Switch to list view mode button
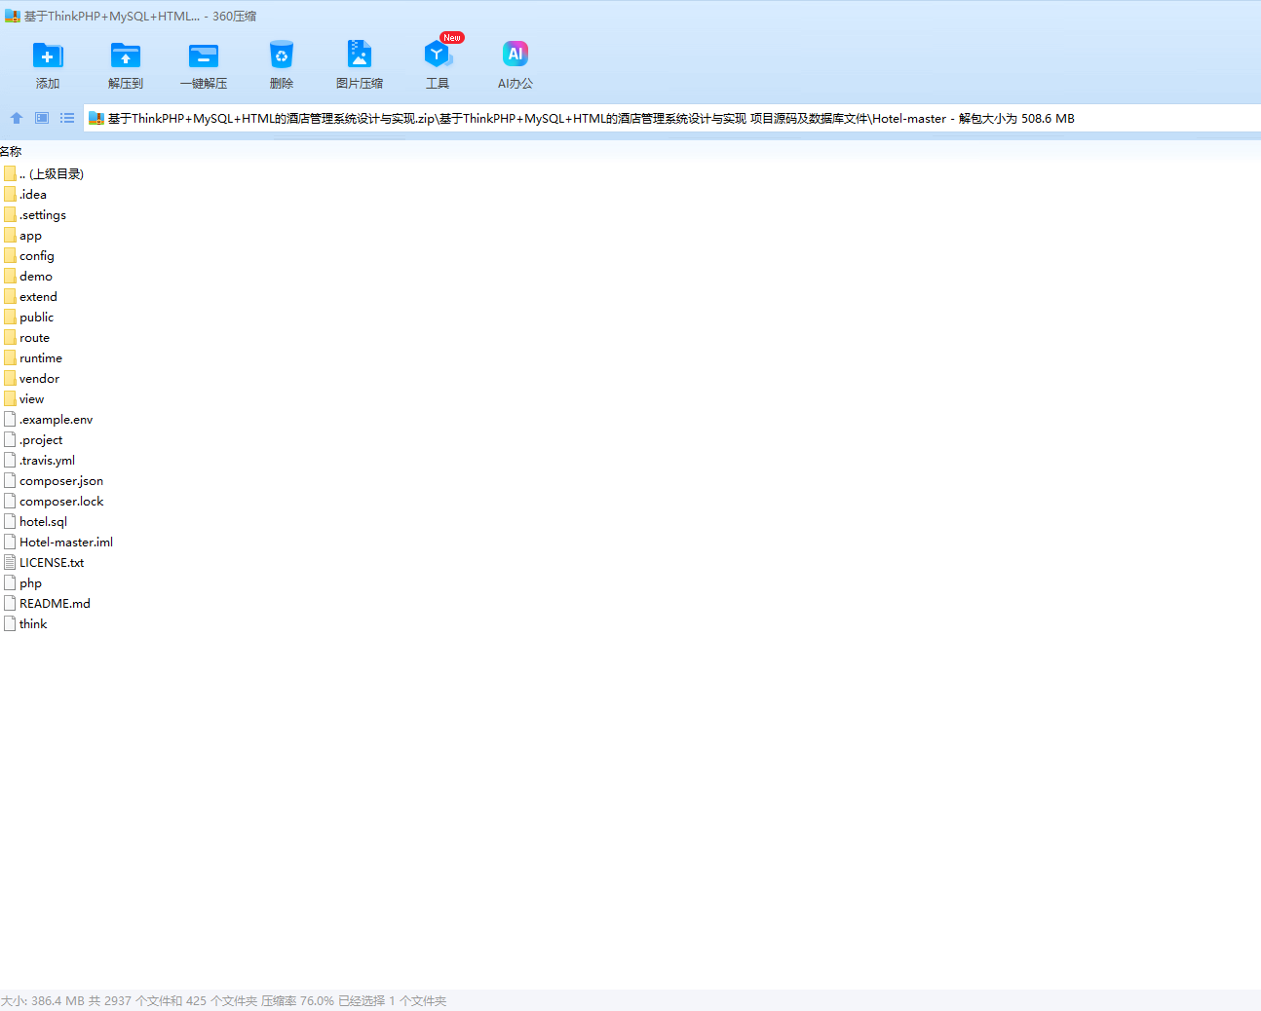The image size is (1261, 1011). pos(67,118)
